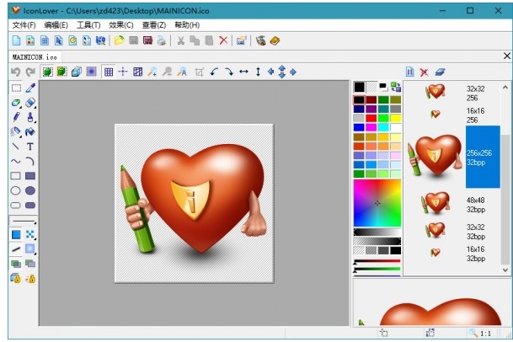This screenshot has width=513, height=342.
Task: Select the rectangular selection tool
Action: pyautogui.click(x=16, y=88)
